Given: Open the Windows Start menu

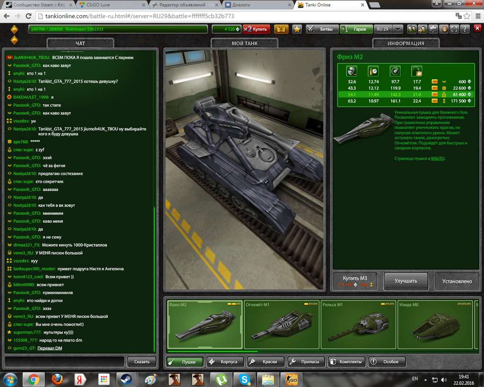Looking at the screenshot, I should [x=10, y=379].
